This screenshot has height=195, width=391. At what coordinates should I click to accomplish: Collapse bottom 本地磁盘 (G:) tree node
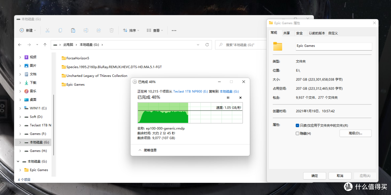click(x=18, y=161)
